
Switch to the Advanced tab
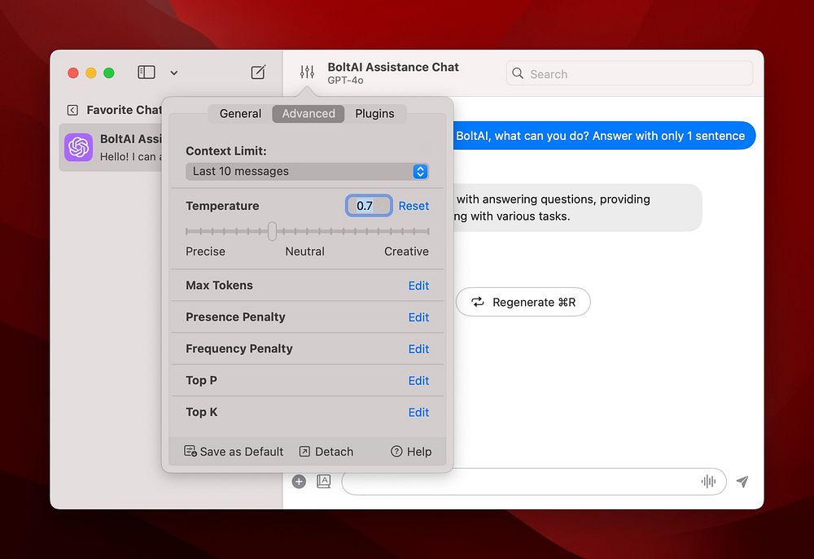309,114
